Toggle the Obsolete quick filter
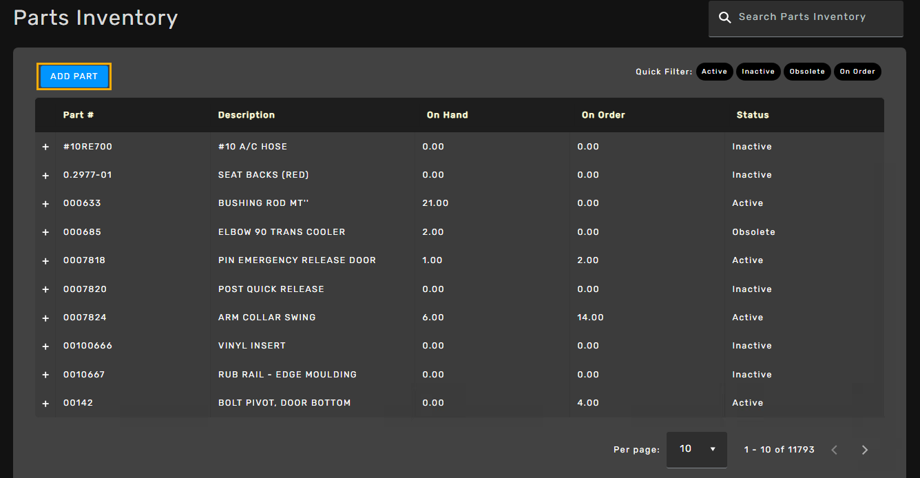The height and width of the screenshot is (478, 920). point(807,72)
